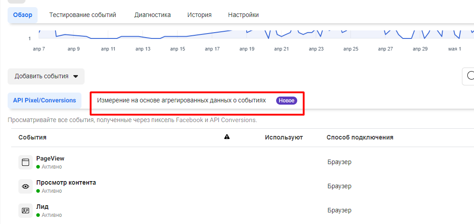
Task: Open the search field at the right edge
Action: click(x=469, y=76)
